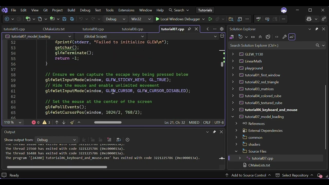This screenshot has width=329, height=185.
Task: Toggle auto-hide pin on Output panel
Action: point(214,132)
